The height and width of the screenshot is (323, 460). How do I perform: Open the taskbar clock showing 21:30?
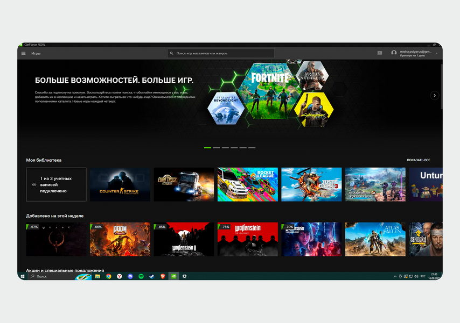434,276
